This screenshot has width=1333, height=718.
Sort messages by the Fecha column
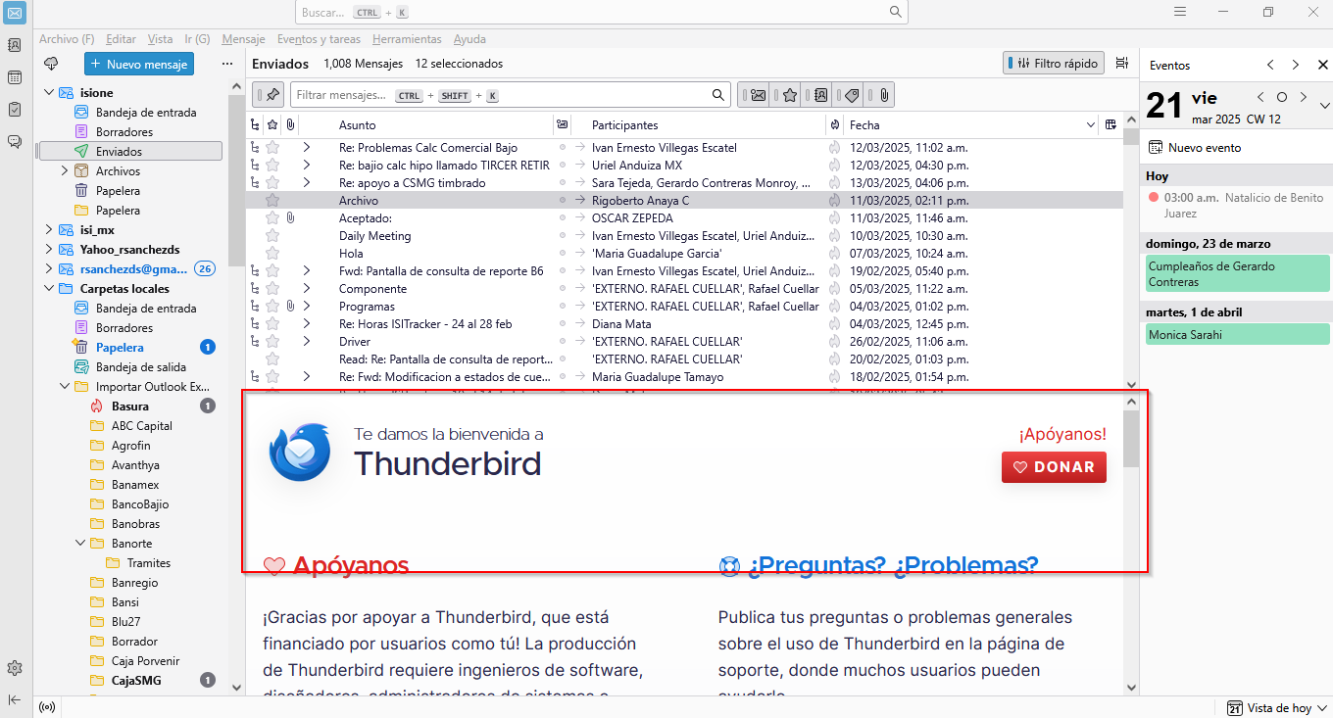point(970,125)
